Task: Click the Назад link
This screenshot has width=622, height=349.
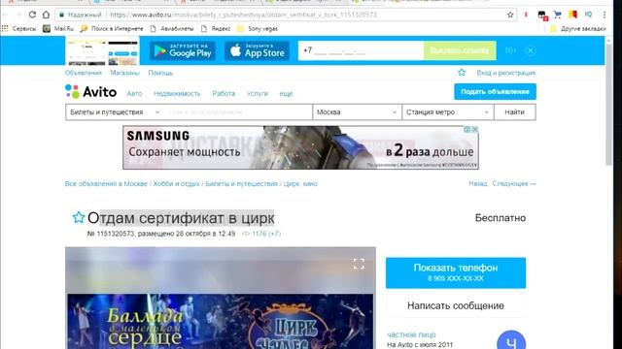Action: 477,183
